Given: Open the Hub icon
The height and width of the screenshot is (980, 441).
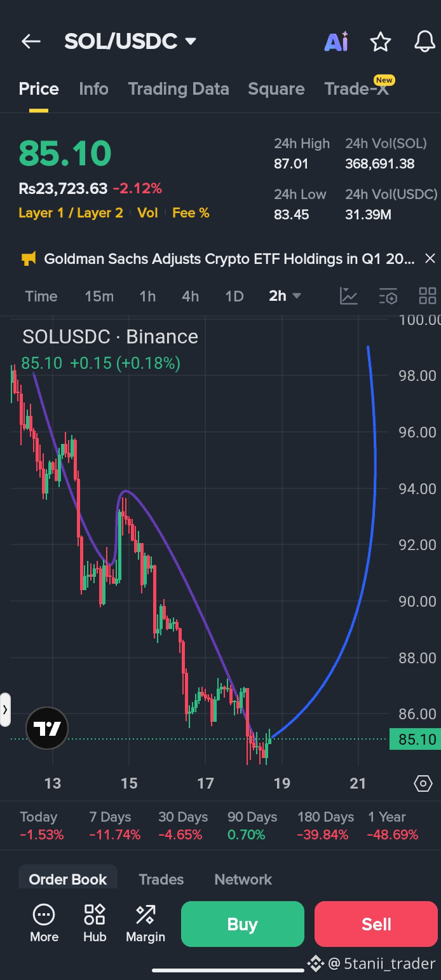Looking at the screenshot, I should tap(95, 923).
